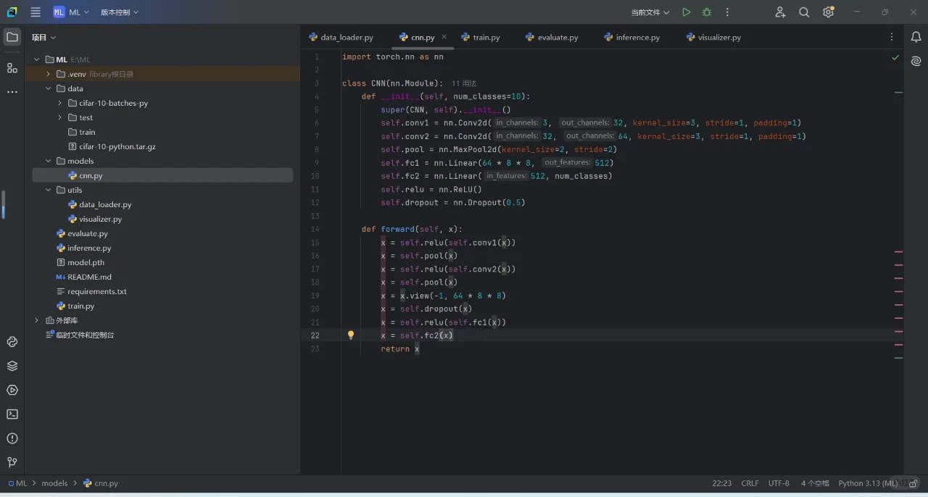
Task: Switch to train.py tab
Action: (480, 37)
